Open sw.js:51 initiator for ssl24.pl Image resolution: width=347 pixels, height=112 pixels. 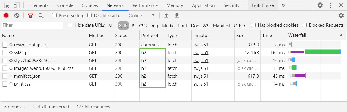click(x=201, y=53)
